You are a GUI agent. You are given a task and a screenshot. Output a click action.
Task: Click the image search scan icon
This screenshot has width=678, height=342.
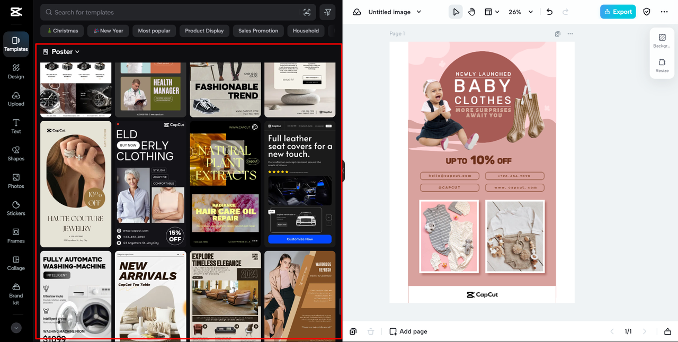pos(307,12)
